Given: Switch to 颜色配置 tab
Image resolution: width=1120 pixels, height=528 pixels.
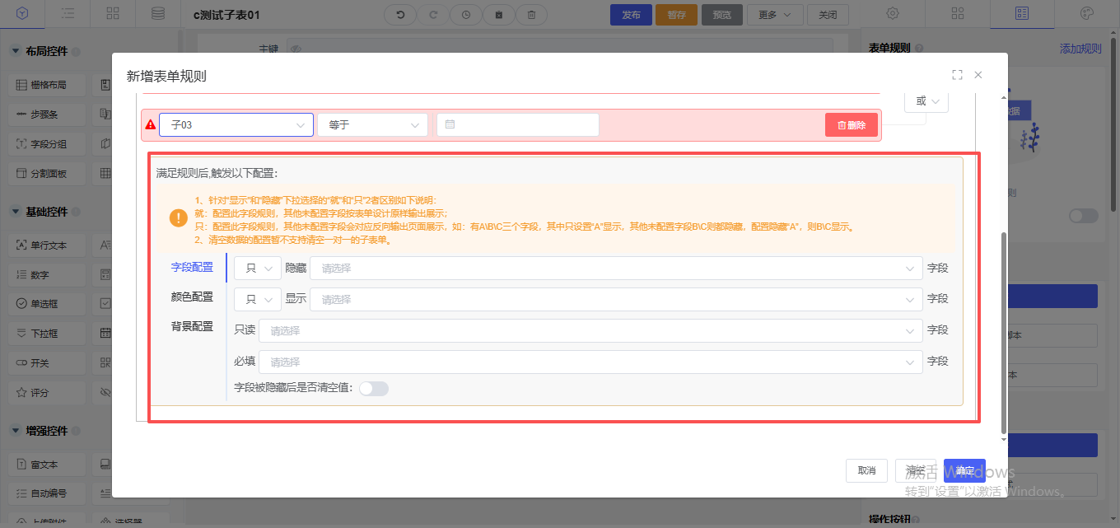Looking at the screenshot, I should tap(192, 297).
